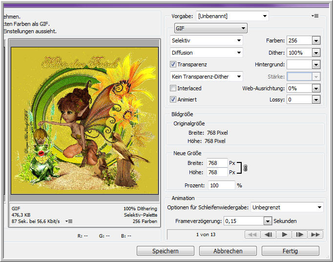
Task: Open the Selektiv color reduction dropdown
Action: (x=207, y=40)
